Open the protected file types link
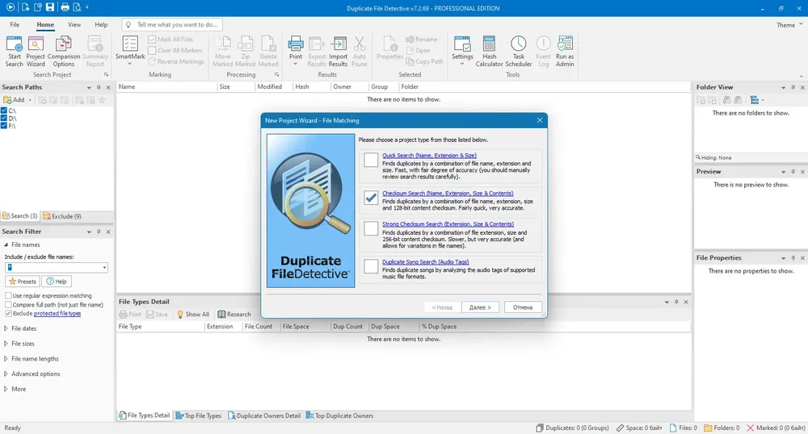The width and height of the screenshot is (808, 434). point(57,313)
